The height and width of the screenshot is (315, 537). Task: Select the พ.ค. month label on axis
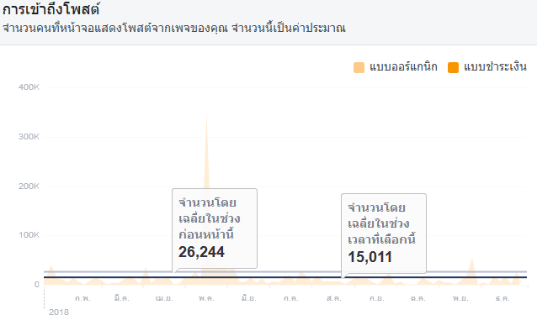[206, 298]
